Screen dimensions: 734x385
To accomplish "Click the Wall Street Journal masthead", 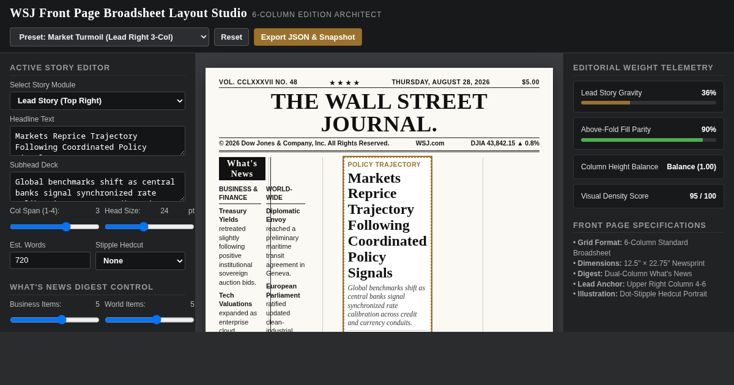I will (x=379, y=112).
